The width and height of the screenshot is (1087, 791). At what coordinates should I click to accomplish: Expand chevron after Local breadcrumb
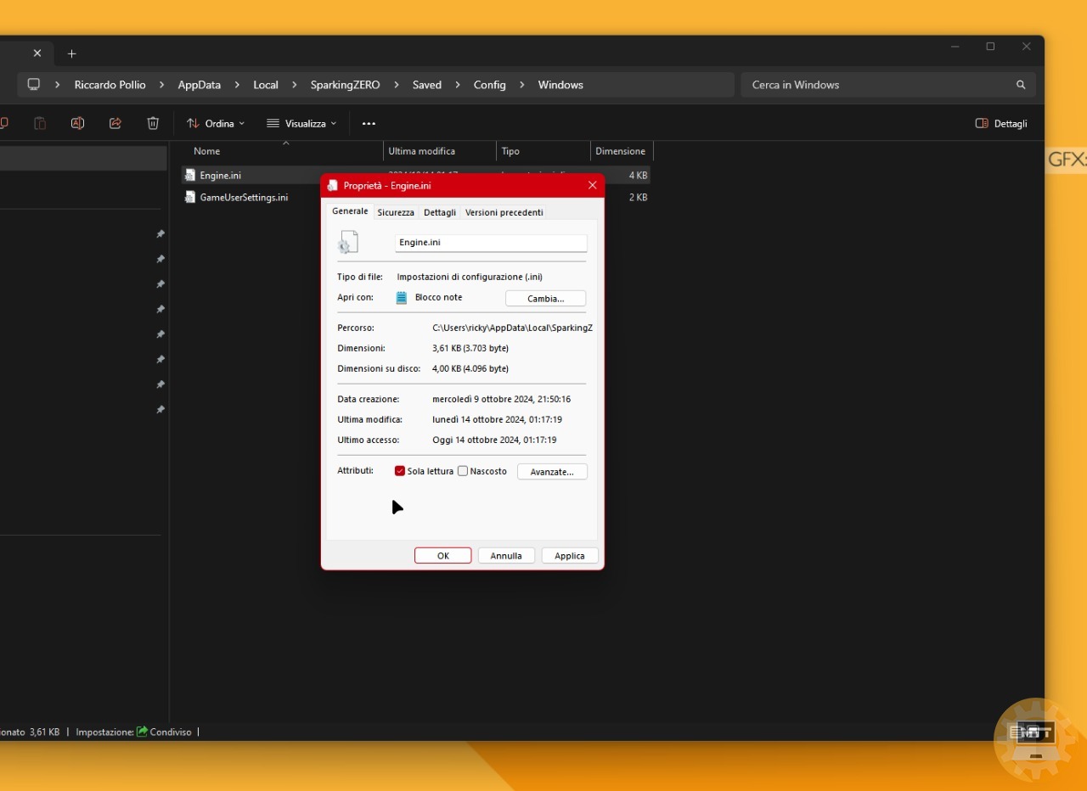(x=294, y=85)
